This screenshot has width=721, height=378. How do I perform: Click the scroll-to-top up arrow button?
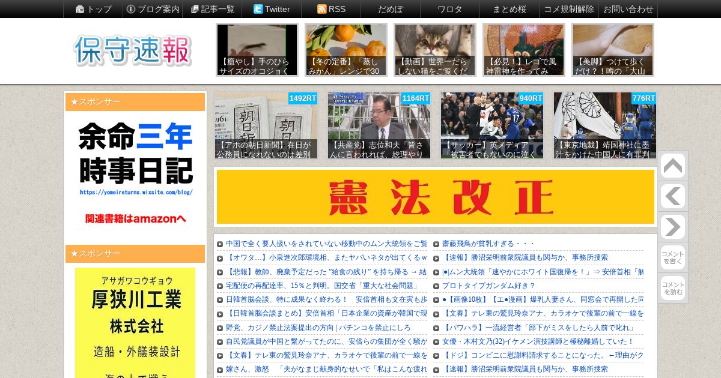point(672,166)
